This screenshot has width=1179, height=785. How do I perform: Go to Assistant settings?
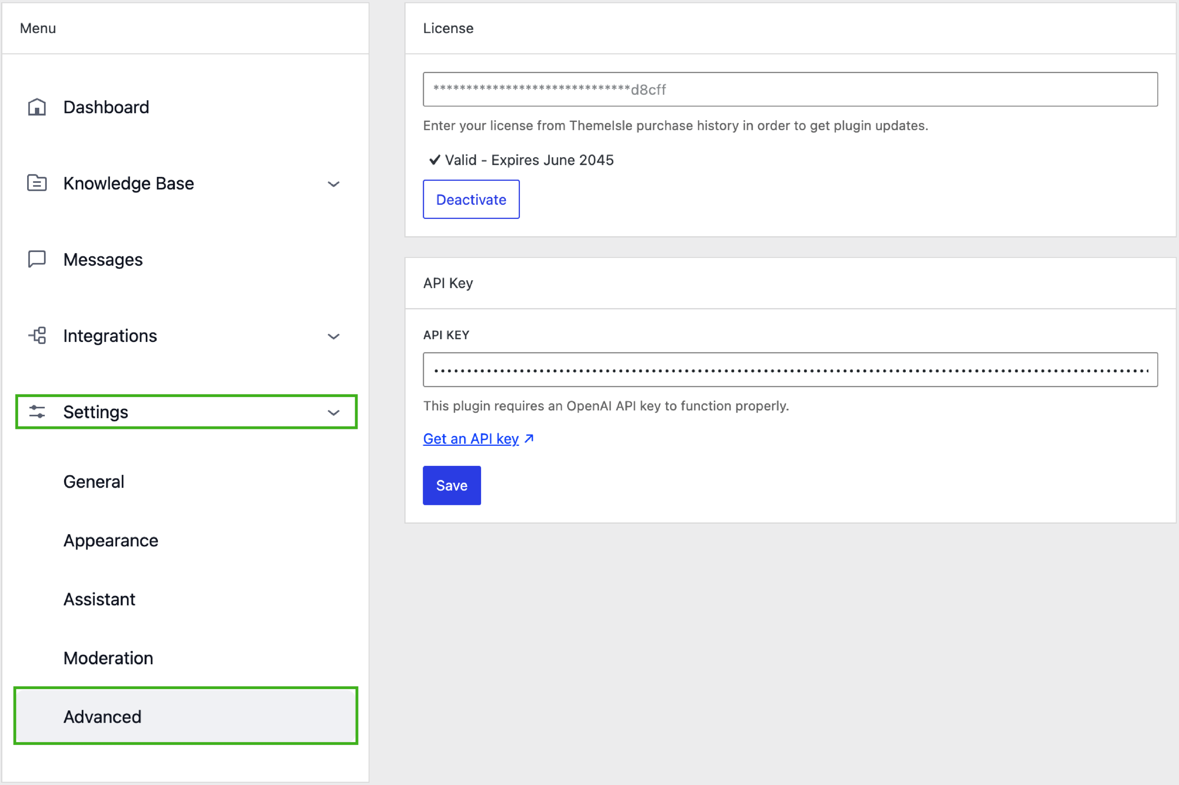(99, 599)
